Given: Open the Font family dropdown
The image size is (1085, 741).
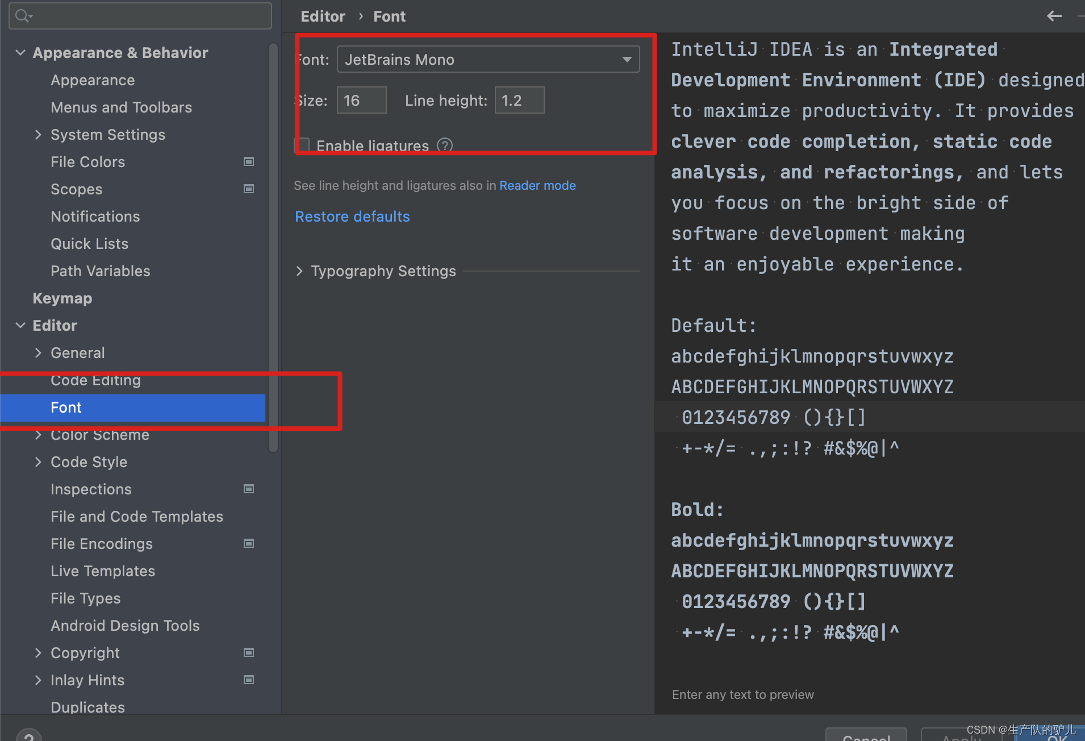Looking at the screenshot, I should click(x=488, y=60).
